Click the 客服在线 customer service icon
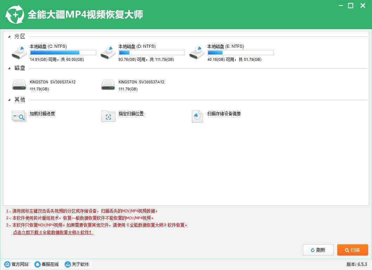Screen dimensions: 372x270 tap(38, 264)
